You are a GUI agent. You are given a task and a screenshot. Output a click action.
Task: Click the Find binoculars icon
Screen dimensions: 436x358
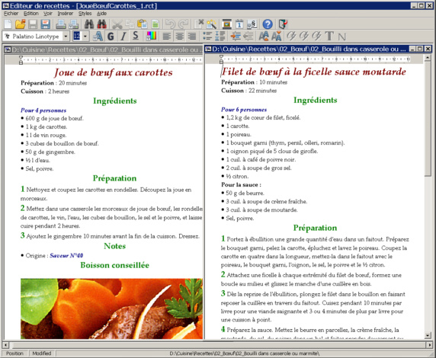tap(89, 24)
